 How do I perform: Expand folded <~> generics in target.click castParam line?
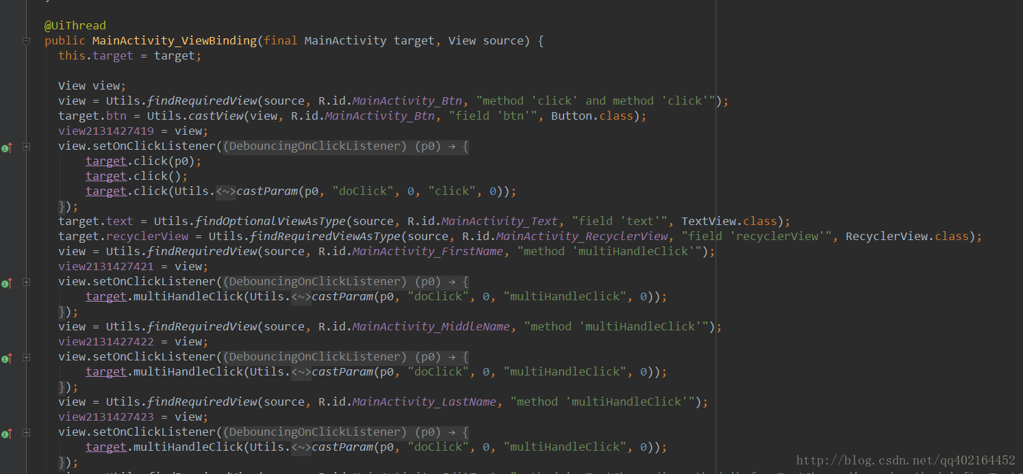coord(226,192)
